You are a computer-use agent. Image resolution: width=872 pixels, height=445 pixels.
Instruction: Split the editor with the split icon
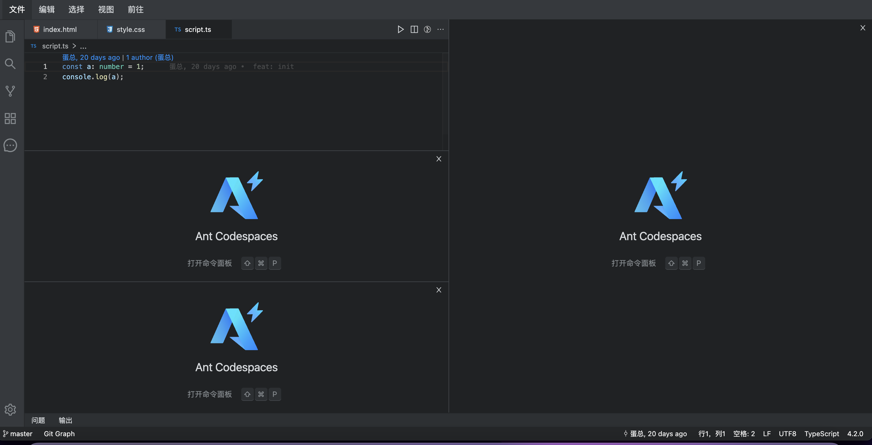coord(414,29)
